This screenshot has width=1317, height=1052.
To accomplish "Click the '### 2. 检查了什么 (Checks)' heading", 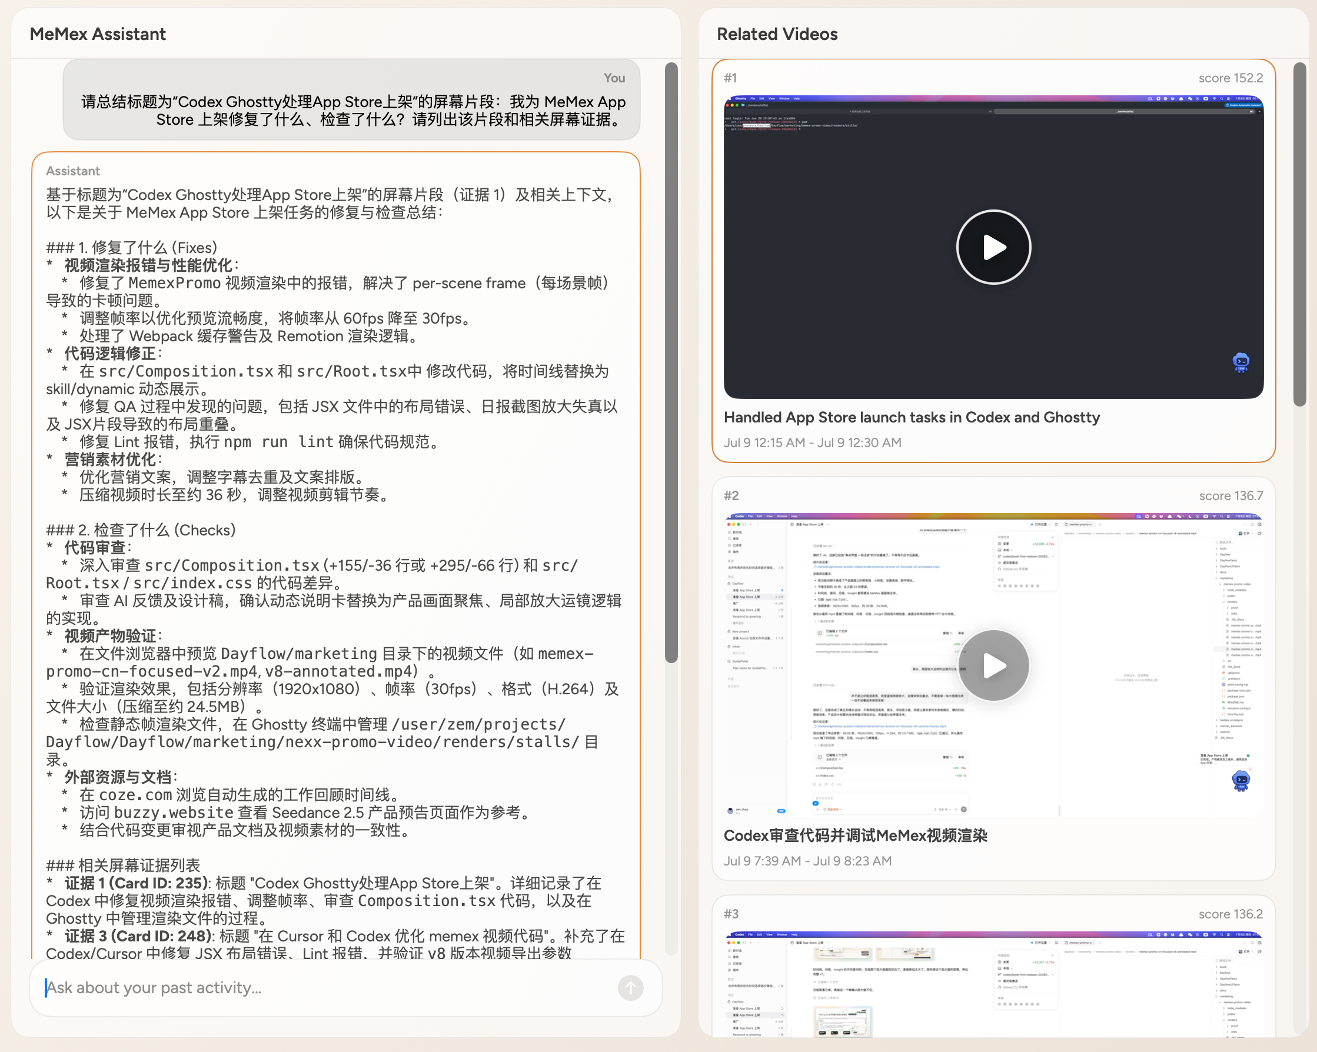I will coord(141,530).
